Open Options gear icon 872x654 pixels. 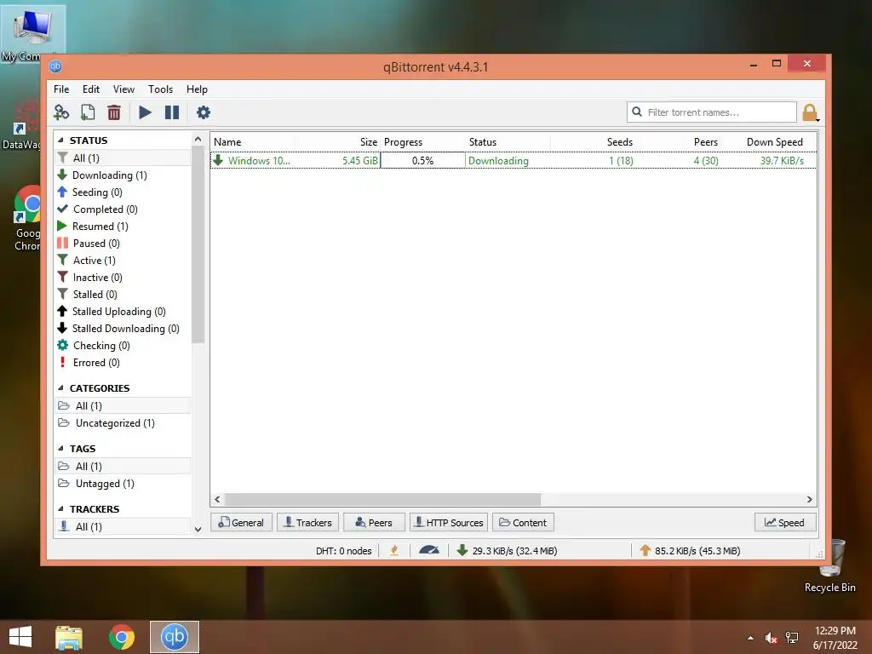(x=203, y=112)
